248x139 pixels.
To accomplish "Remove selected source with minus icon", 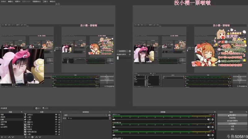I will [29, 137].
